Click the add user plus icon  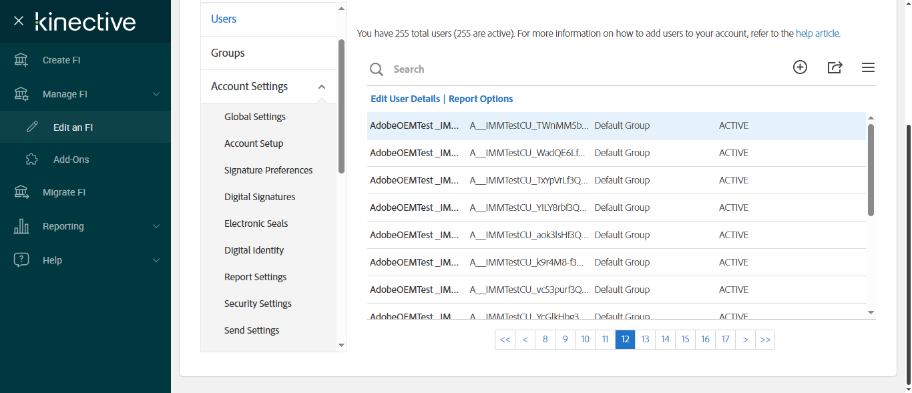coord(800,67)
